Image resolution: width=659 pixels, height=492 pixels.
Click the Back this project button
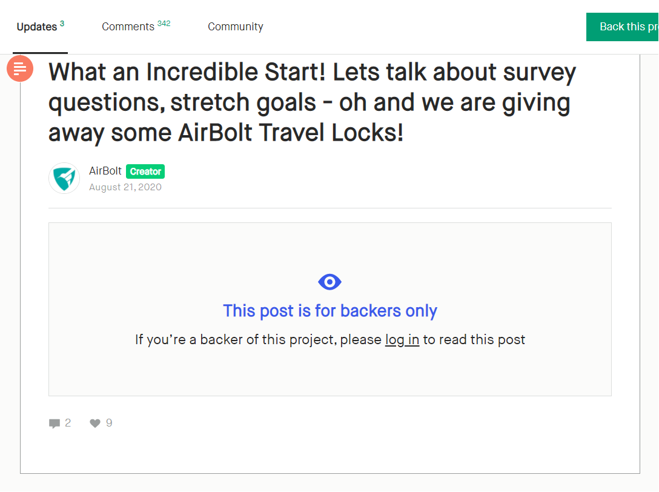pyautogui.click(x=623, y=27)
